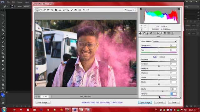Open the Presets panel tab

pyautogui.click(x=168, y=33)
